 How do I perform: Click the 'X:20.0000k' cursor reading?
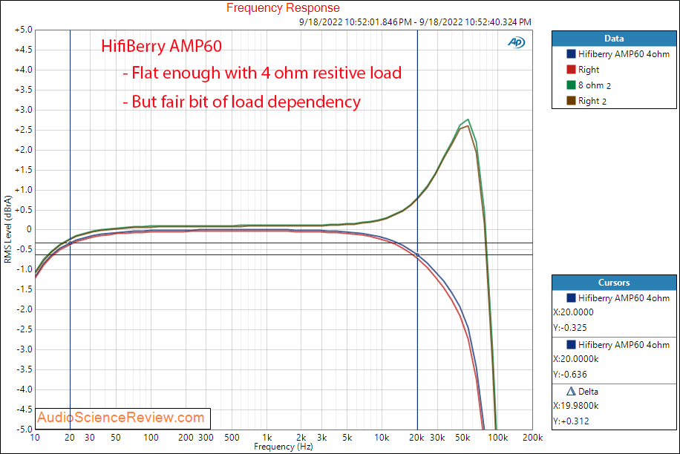[576, 359]
